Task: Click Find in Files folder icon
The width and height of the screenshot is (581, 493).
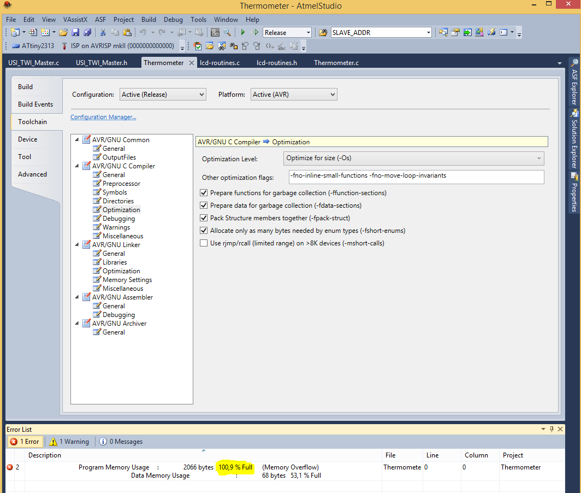Action: pos(323,32)
